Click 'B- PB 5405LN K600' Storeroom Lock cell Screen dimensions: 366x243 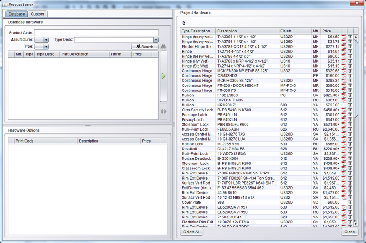[x=247, y=164]
